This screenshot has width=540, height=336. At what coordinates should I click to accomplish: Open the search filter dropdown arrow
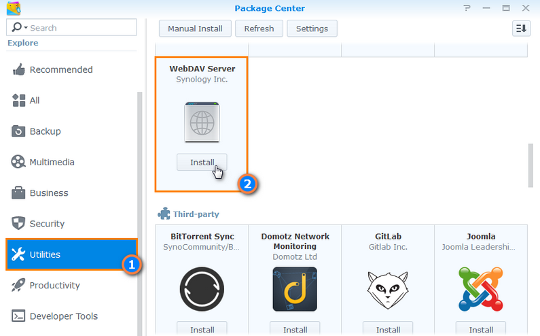point(26,28)
